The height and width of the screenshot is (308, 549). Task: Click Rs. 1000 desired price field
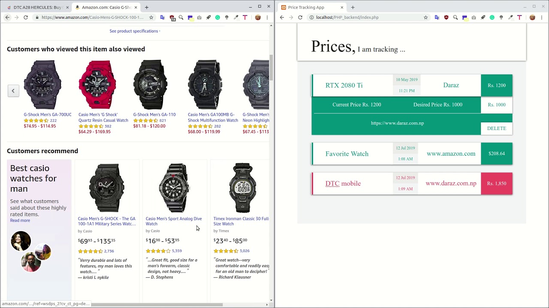pyautogui.click(x=497, y=105)
